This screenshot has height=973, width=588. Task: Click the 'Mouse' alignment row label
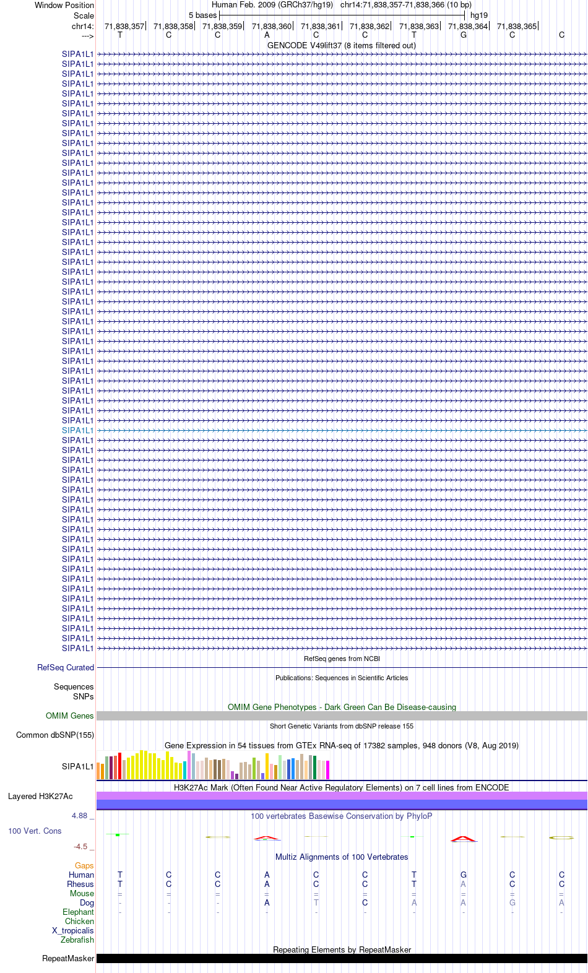click(x=82, y=893)
